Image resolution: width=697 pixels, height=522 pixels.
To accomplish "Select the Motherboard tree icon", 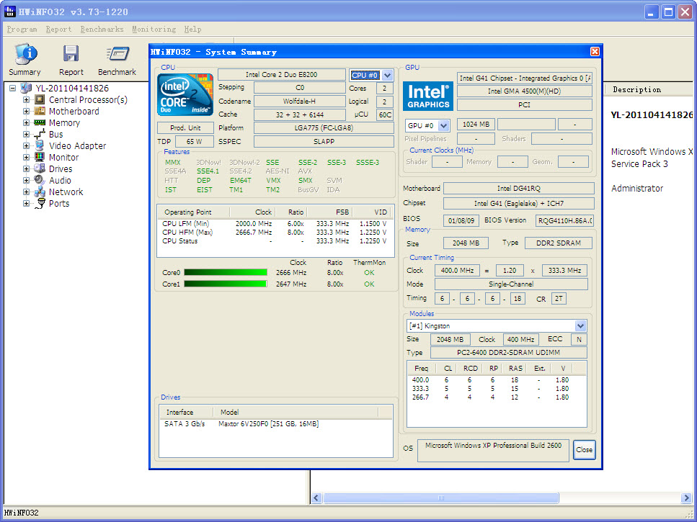I will click(x=40, y=112).
